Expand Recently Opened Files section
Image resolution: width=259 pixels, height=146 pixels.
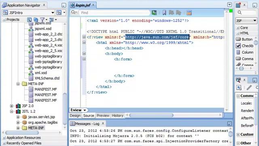(4, 143)
